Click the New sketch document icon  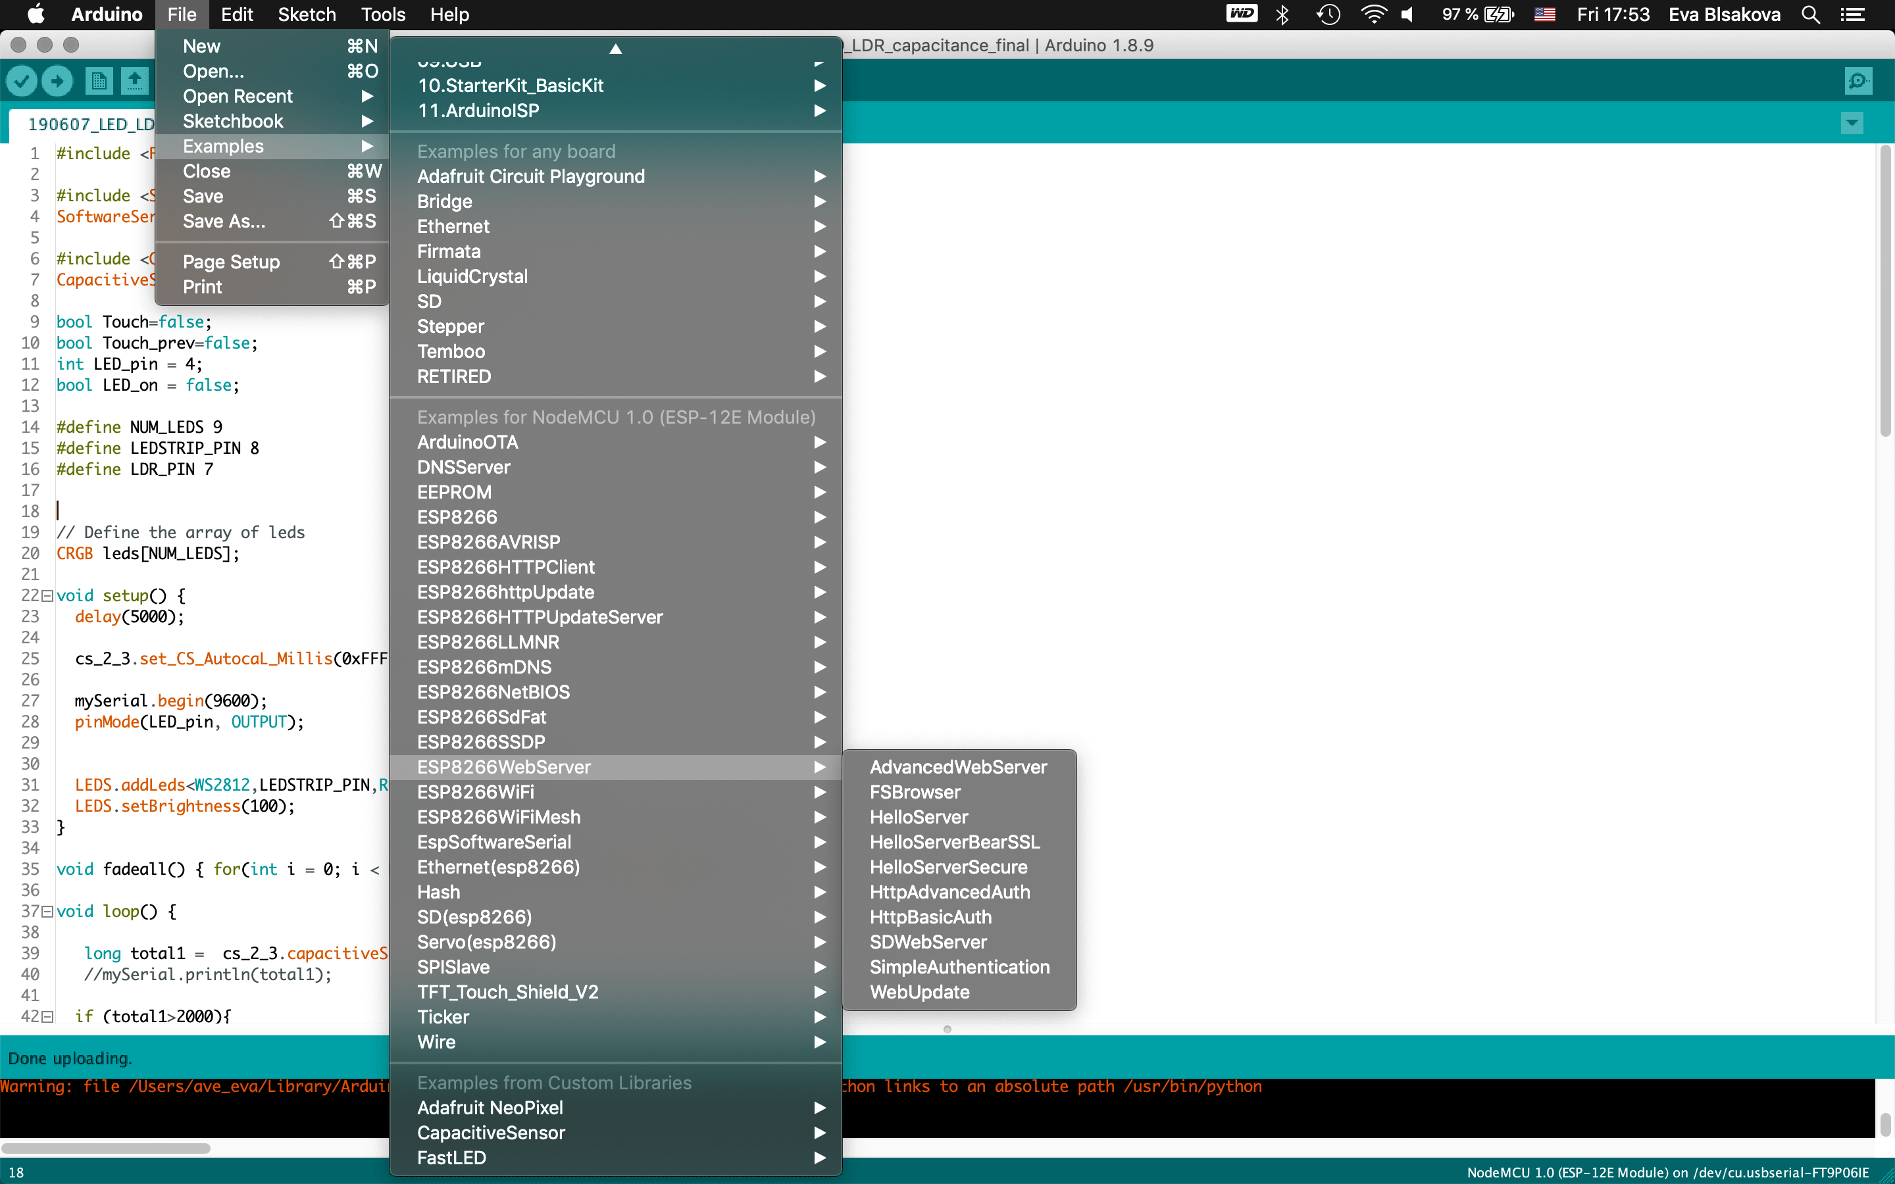click(99, 81)
